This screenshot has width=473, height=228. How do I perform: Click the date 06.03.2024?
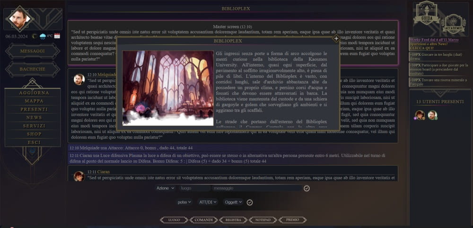[x=17, y=36]
